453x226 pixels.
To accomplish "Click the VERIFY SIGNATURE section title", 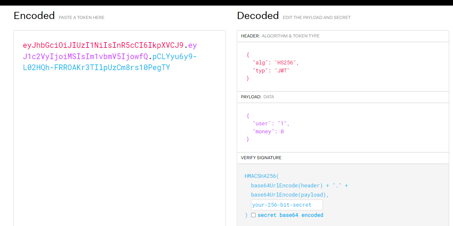I will [x=261, y=158].
